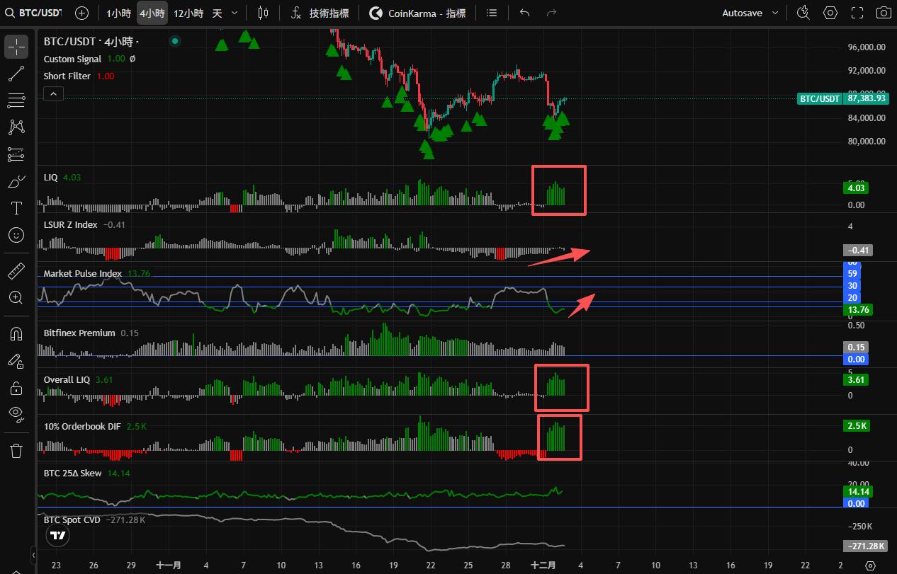Open chart settings gear in top bar

point(830,13)
